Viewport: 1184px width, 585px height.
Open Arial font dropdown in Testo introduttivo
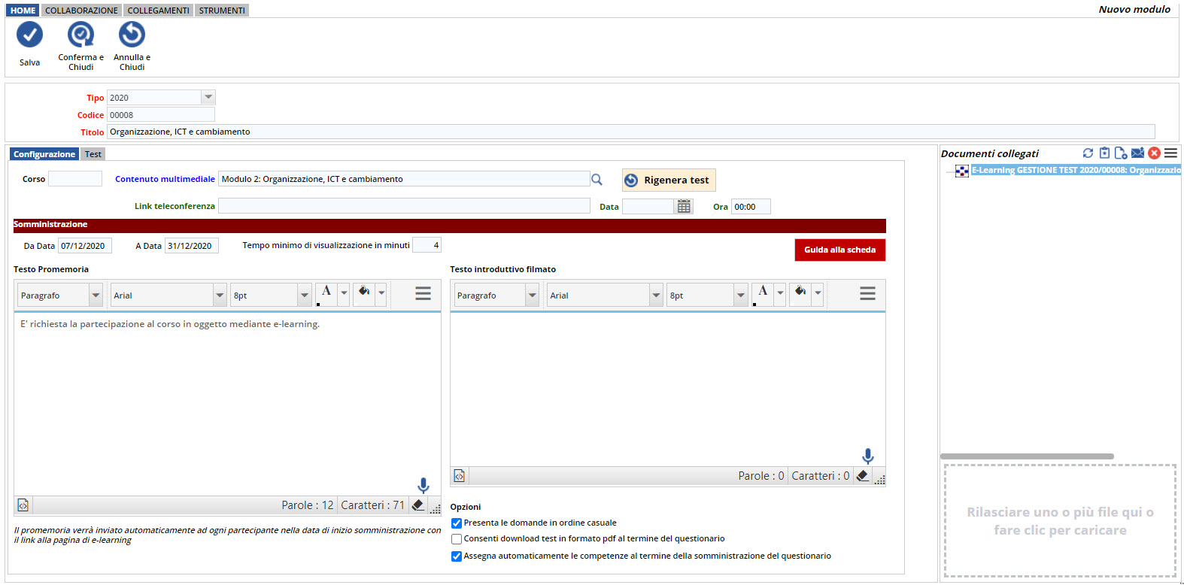click(x=656, y=296)
